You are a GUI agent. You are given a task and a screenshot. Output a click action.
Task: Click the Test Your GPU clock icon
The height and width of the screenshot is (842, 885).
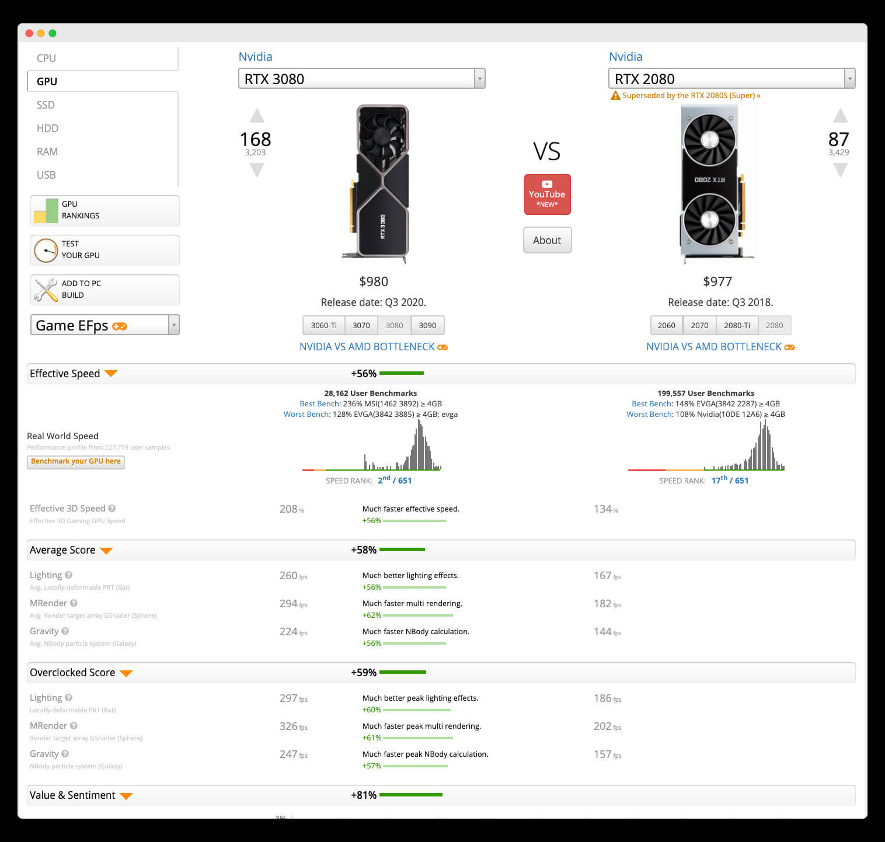tap(46, 250)
